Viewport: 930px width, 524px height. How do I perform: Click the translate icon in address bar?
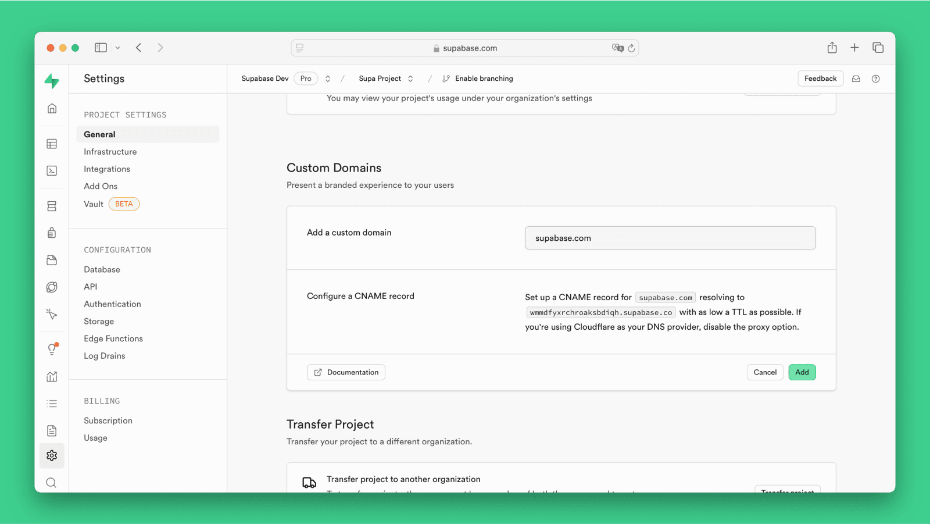[617, 48]
